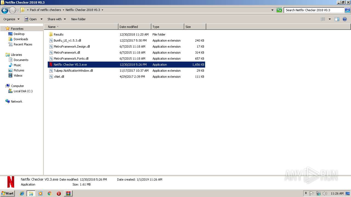351x197 pixels.
Task: Expand the view options dropdown arrow
Action: [x=330, y=19]
